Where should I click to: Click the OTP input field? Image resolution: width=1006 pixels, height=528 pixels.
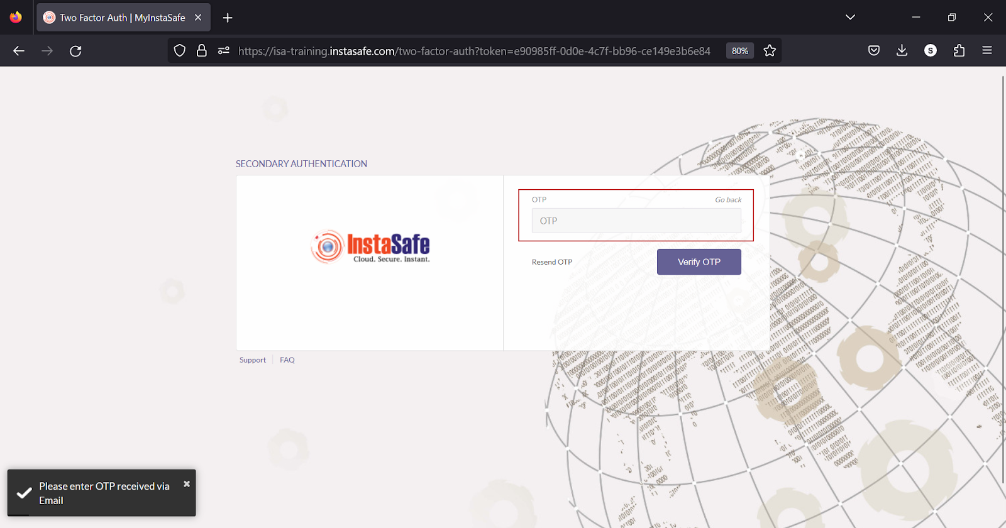coord(636,221)
